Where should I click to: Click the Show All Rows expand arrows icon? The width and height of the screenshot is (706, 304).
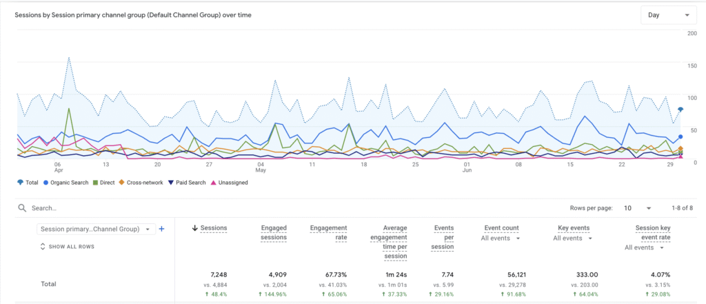click(43, 246)
